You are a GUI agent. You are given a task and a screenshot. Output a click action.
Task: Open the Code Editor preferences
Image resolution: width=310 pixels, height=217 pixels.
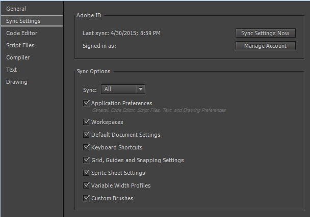[21, 33]
